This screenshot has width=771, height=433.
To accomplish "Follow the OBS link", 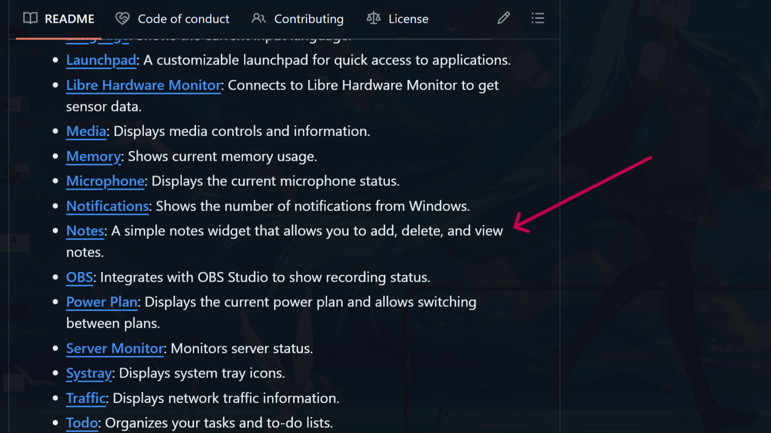I will coord(79,277).
